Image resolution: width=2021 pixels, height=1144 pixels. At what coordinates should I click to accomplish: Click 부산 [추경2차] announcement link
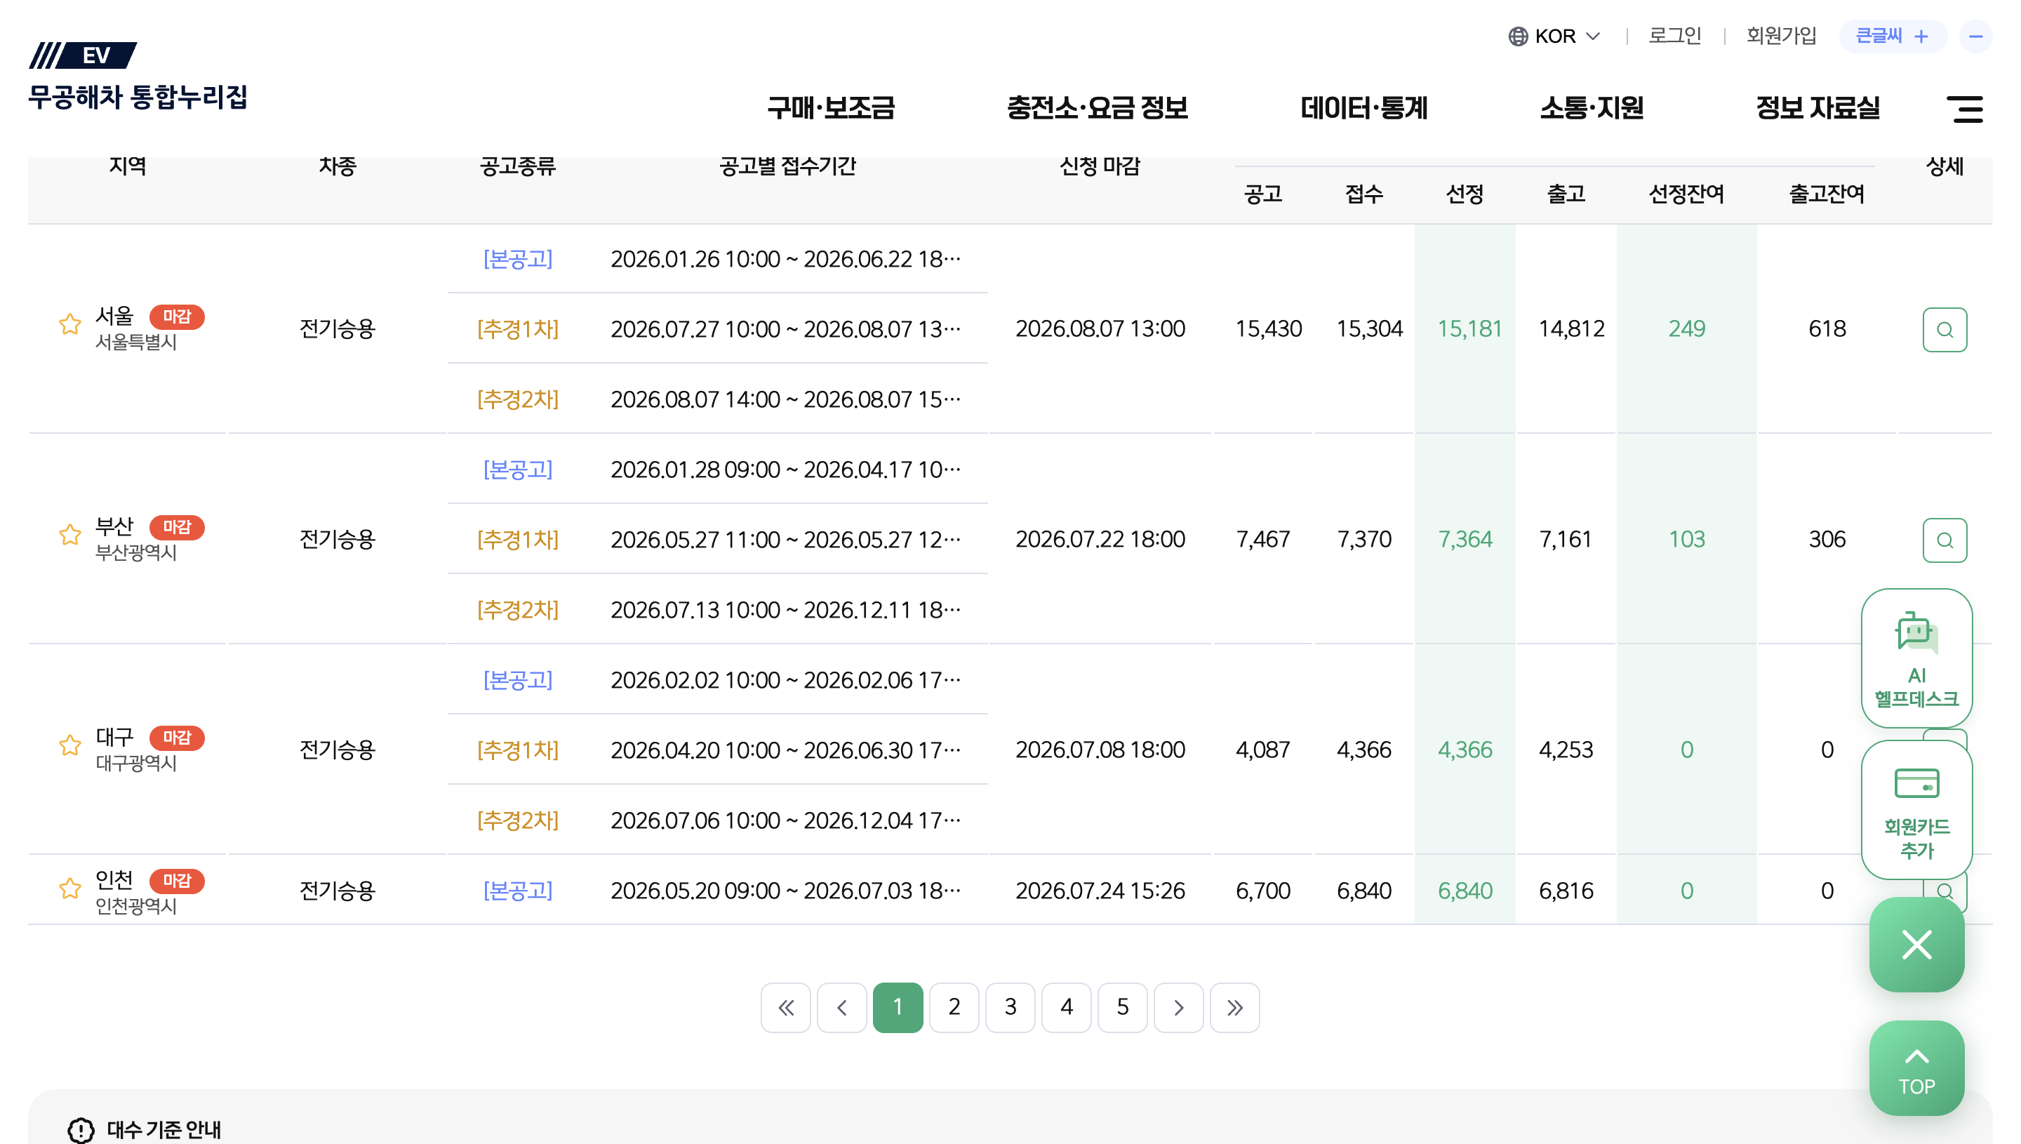(x=518, y=610)
